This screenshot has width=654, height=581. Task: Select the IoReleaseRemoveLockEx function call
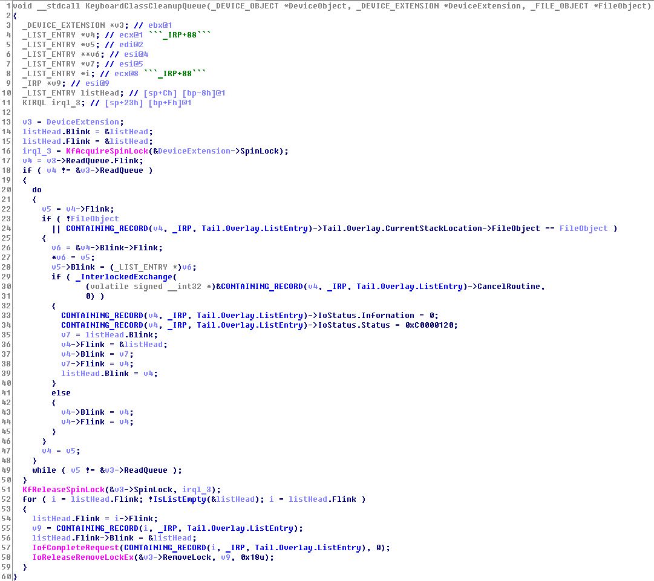(x=83, y=557)
